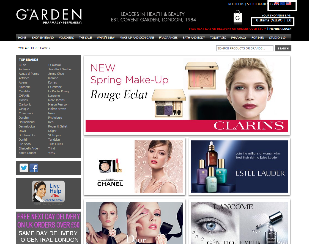Open the HOME menu item
This screenshot has width=309, height=244.
[22, 38]
